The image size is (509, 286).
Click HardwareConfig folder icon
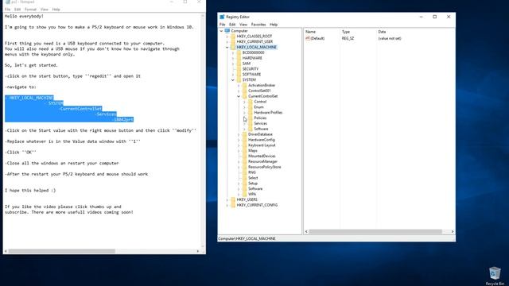point(245,140)
